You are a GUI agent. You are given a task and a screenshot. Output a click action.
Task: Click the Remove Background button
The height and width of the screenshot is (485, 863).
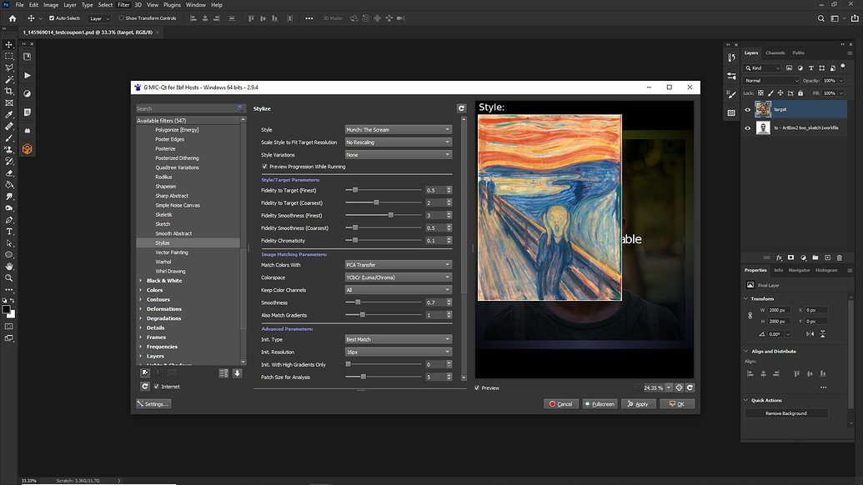pos(786,413)
